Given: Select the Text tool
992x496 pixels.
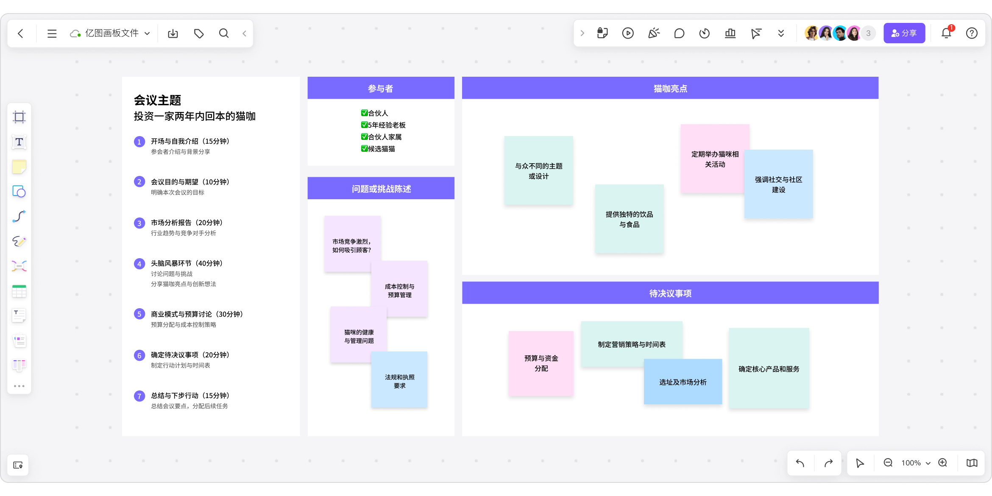Looking at the screenshot, I should pyautogui.click(x=19, y=142).
